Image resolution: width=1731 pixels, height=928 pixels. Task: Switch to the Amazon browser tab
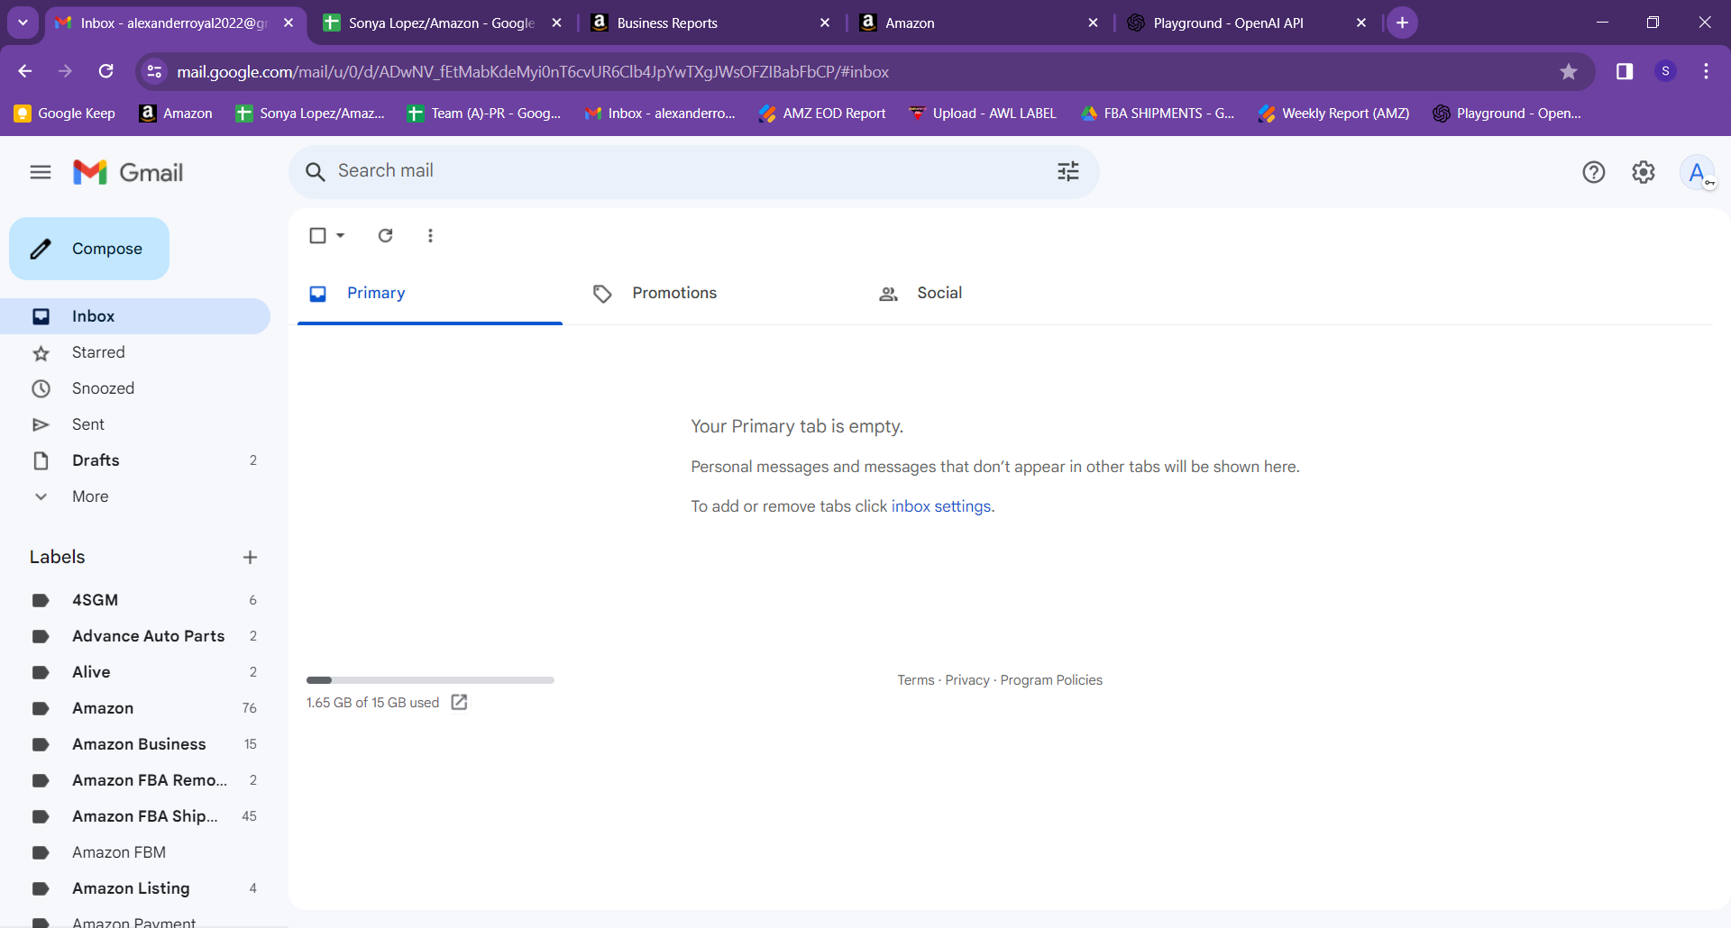point(978,23)
